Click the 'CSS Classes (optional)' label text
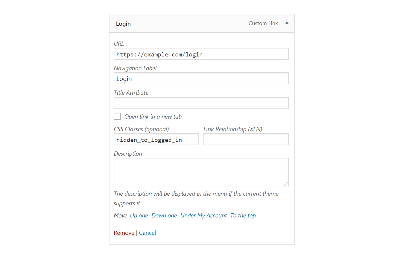Viewport: 409px width, 256px height. pos(141,129)
